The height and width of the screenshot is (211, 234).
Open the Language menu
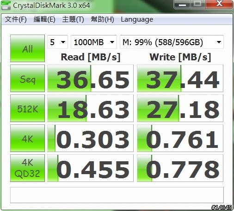pyautogui.click(x=137, y=19)
